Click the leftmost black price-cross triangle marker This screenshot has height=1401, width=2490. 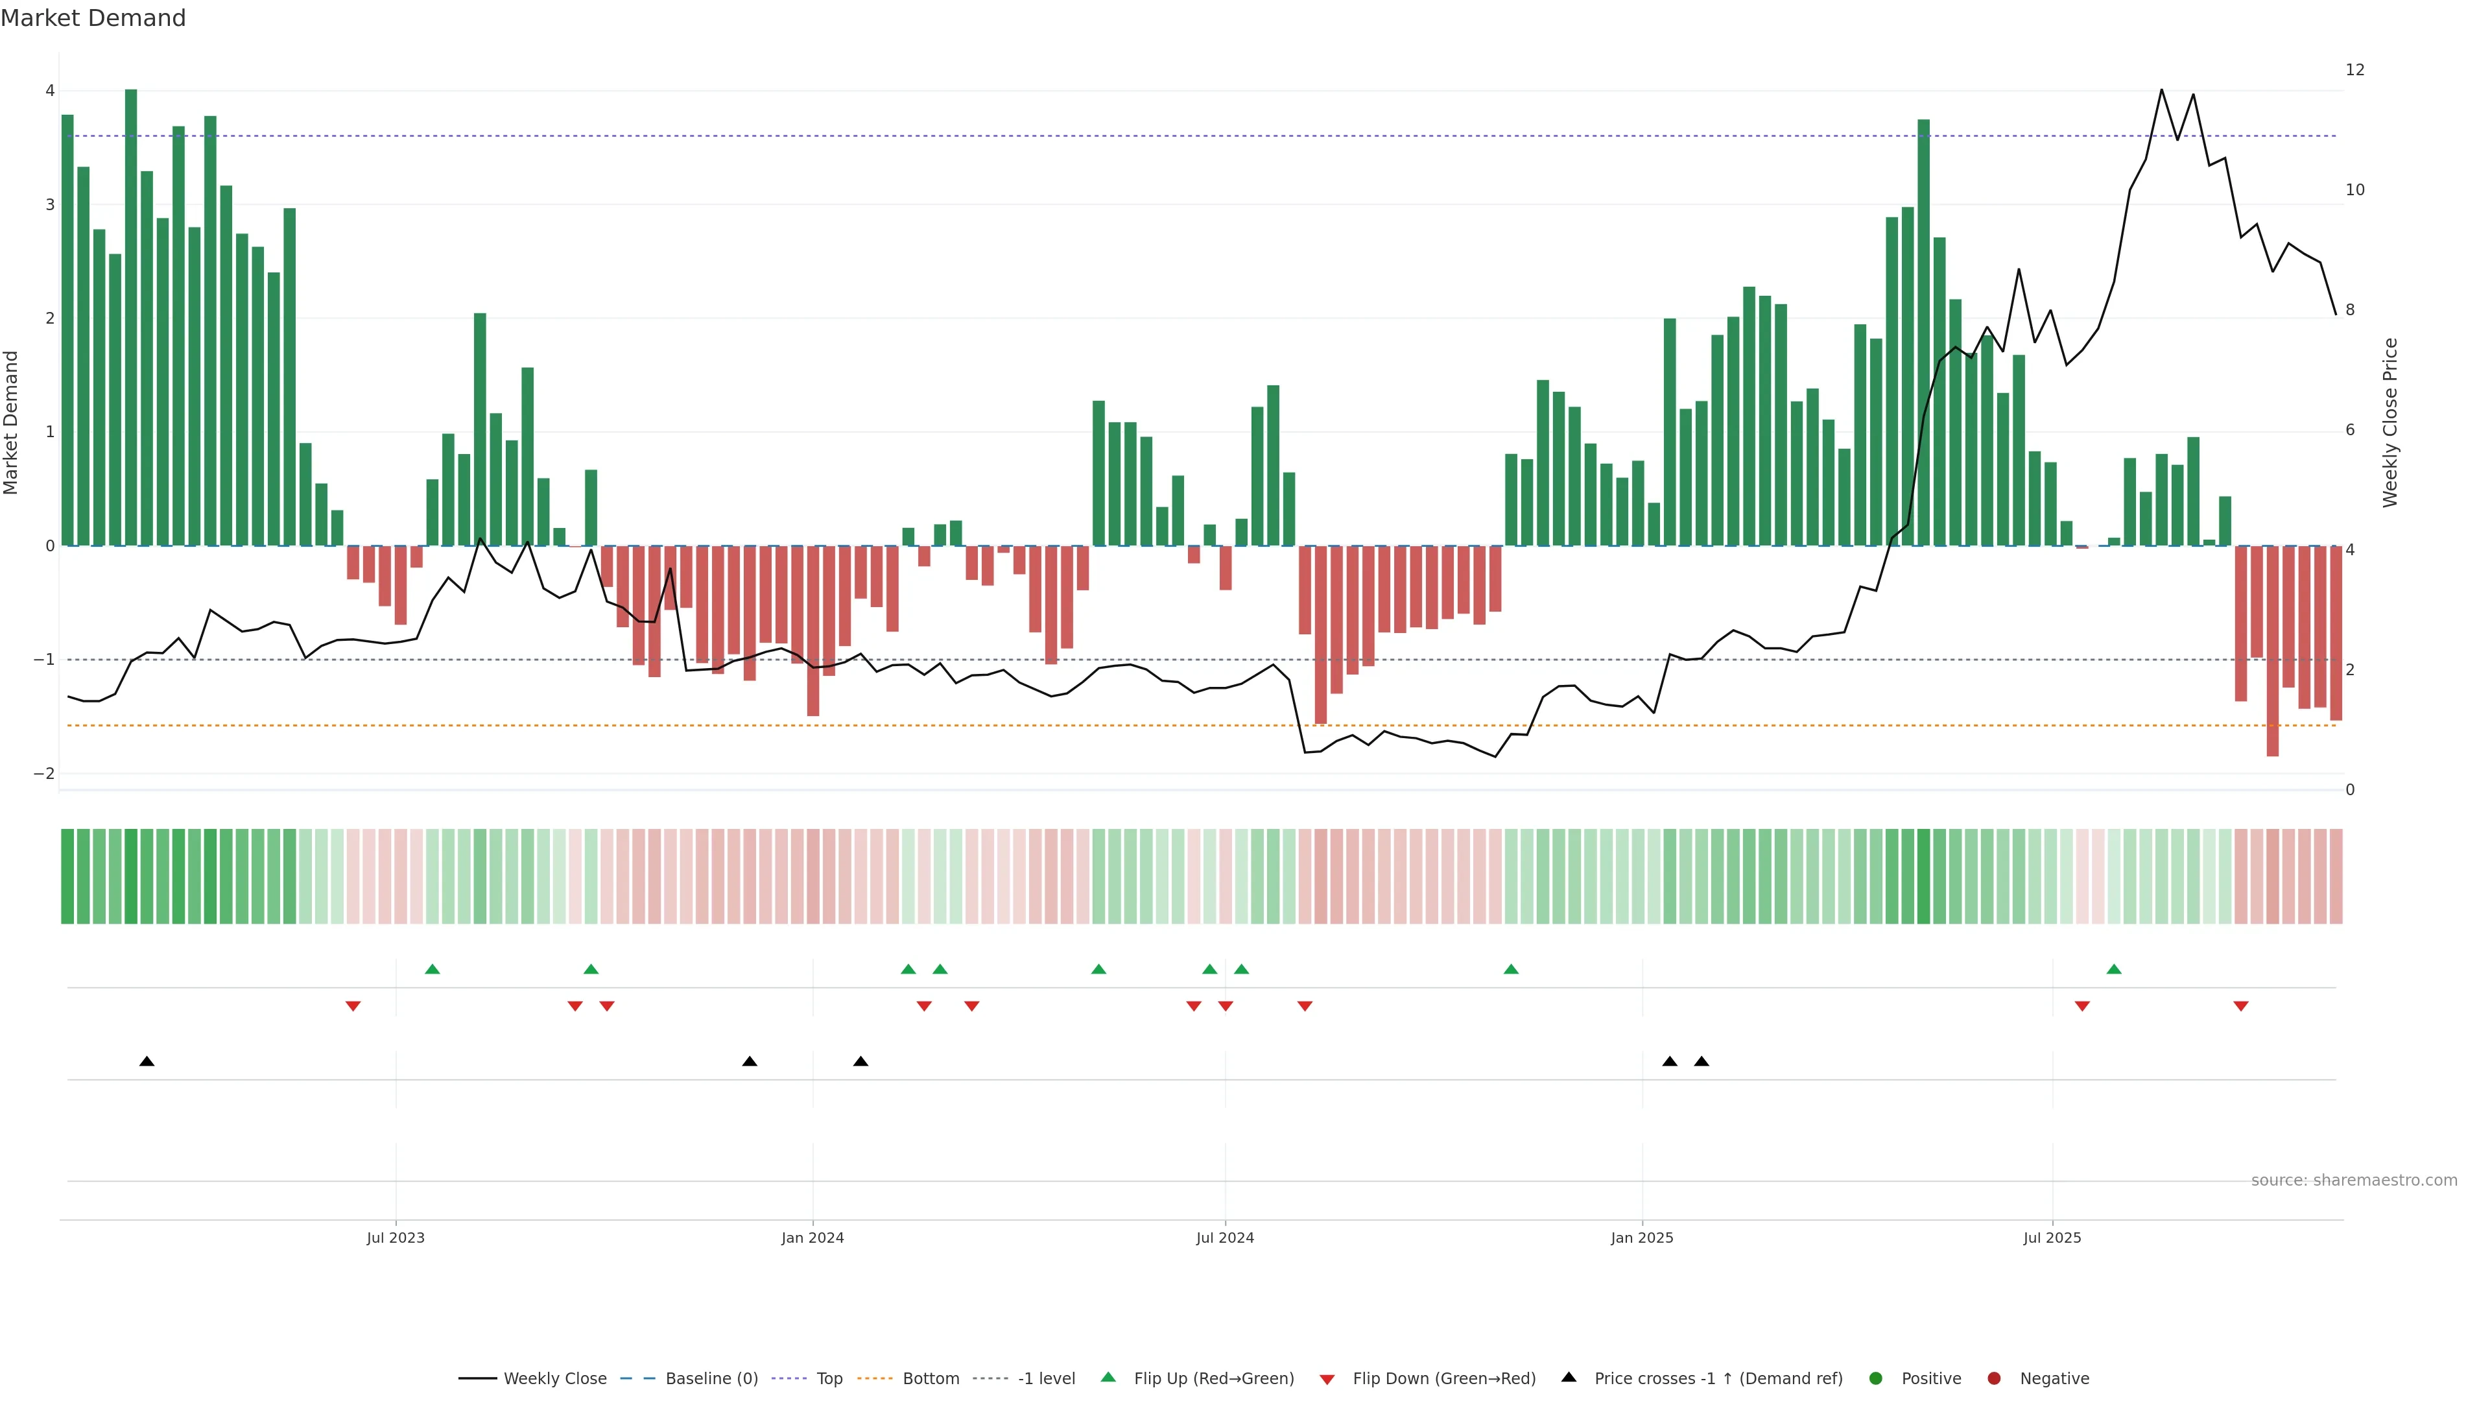(x=147, y=1062)
